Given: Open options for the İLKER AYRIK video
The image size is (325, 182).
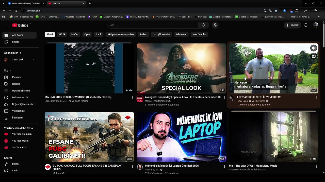Looking at the screenshot, I should [317, 98].
